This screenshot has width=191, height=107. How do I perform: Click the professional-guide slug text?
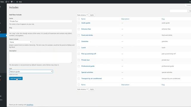click(168, 66)
